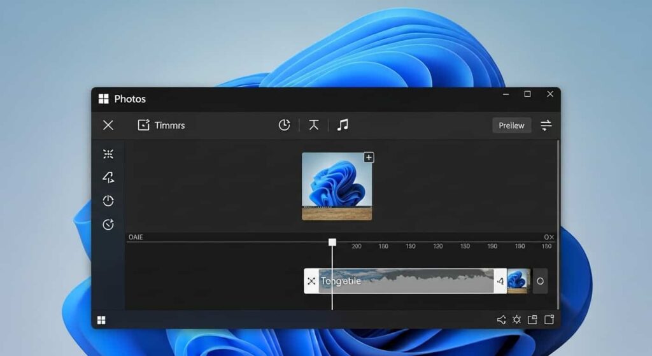Image resolution: width=652 pixels, height=356 pixels.
Task: Click the playhead handle on timeline
Action: coord(332,242)
